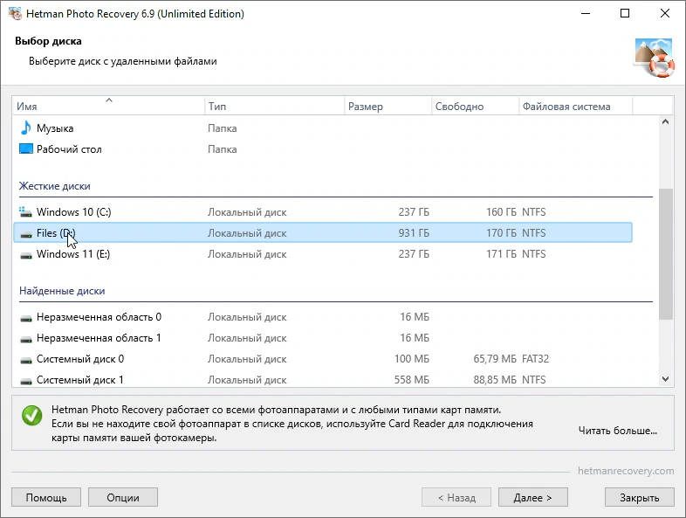The image size is (686, 518).
Task: Select Неразмеченная область 1
Action: pyautogui.click(x=322, y=338)
